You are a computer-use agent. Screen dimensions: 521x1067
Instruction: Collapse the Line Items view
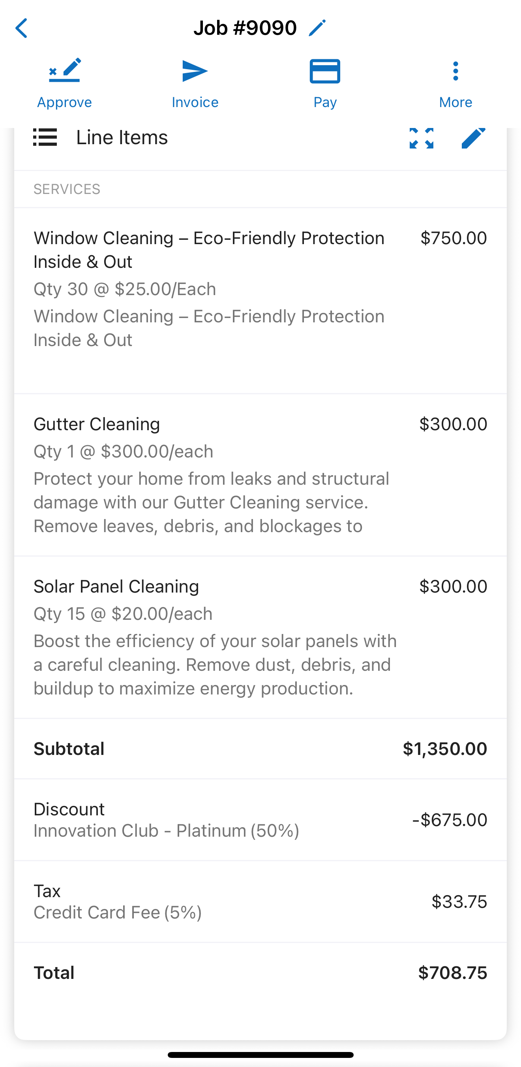(421, 138)
